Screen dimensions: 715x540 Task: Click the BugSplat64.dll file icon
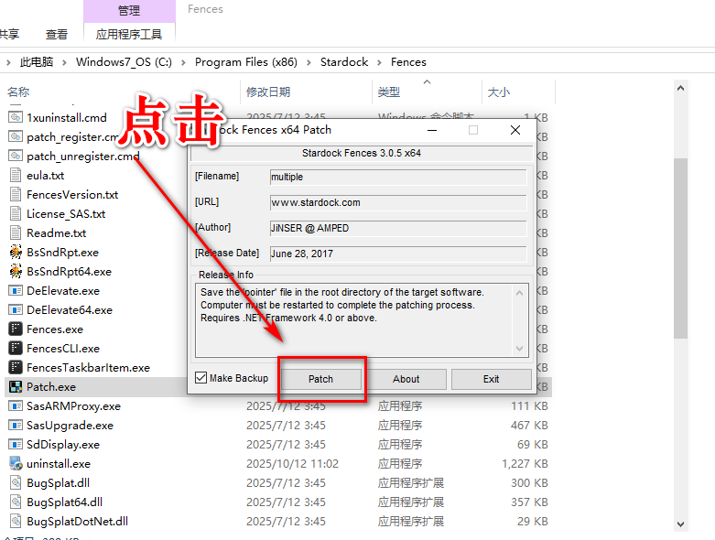(x=16, y=502)
